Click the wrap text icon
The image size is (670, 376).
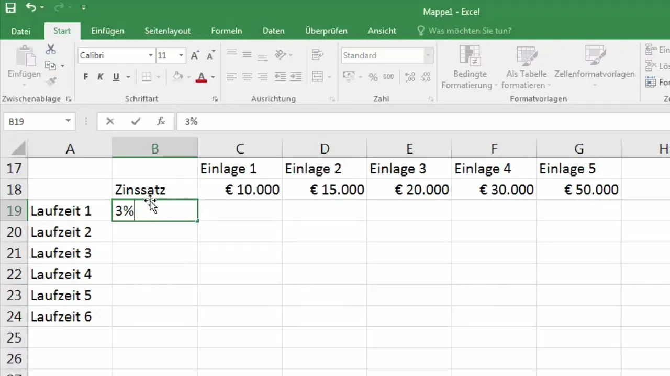coord(317,55)
